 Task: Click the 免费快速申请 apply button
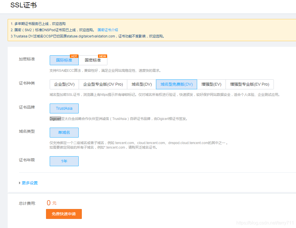tap(64, 214)
